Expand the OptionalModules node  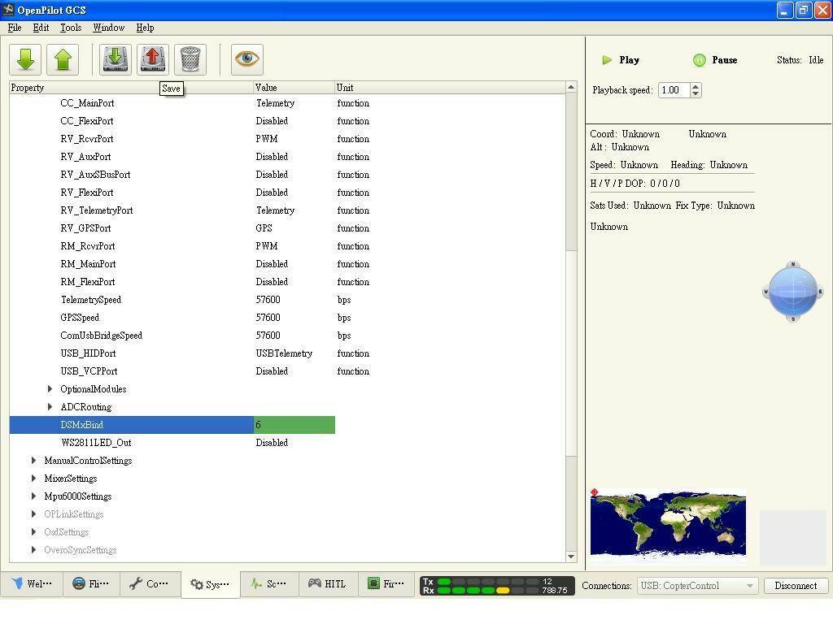(x=50, y=389)
